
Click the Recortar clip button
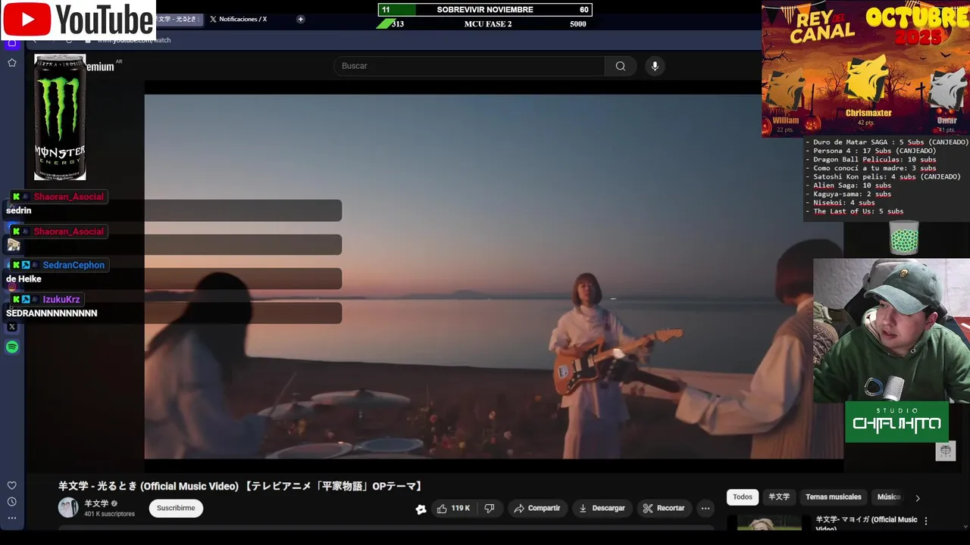point(663,509)
